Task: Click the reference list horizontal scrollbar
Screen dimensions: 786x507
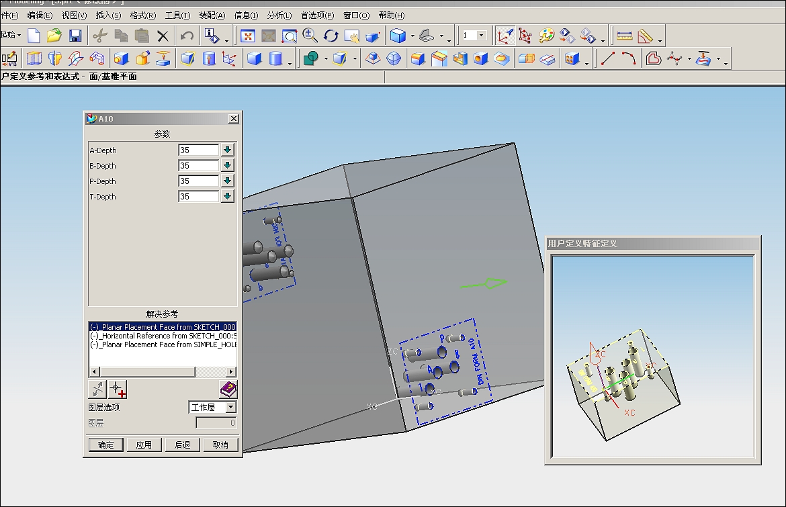Action: [146, 372]
